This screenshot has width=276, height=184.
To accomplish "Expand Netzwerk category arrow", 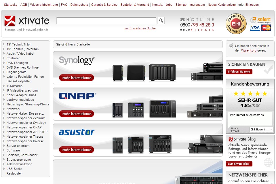I will click(4, 109).
